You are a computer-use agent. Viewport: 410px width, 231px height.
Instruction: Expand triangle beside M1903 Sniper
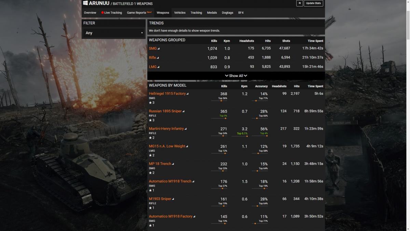pos(173,199)
